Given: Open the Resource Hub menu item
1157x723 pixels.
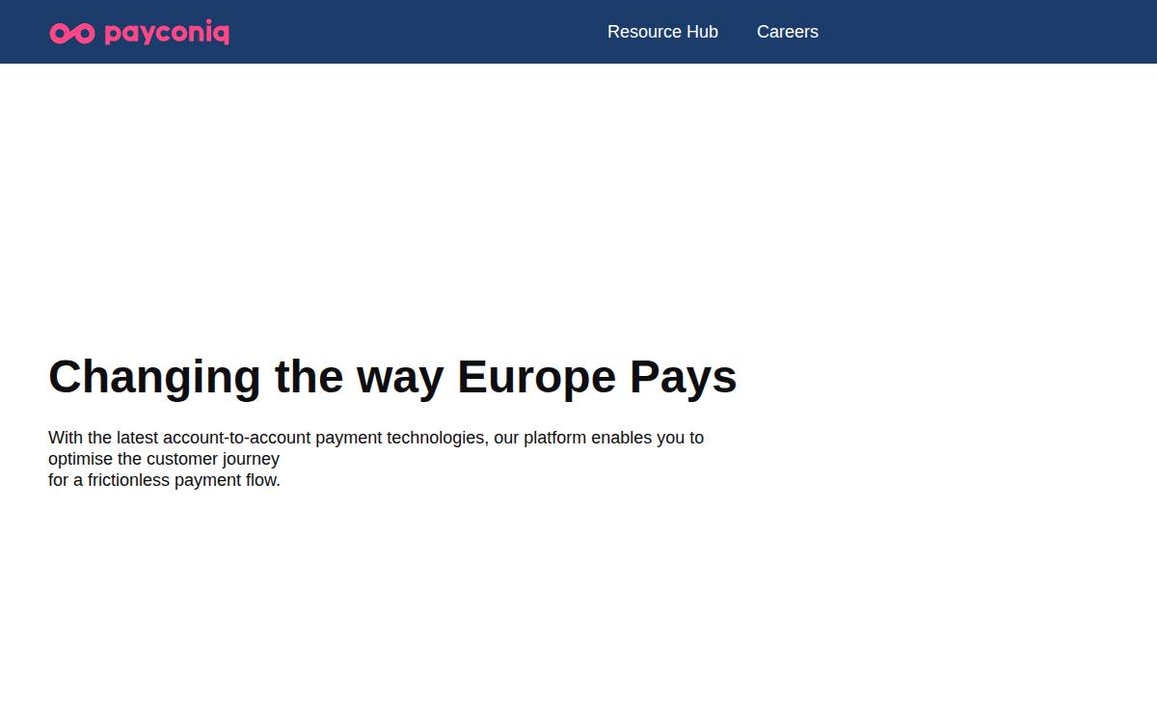Looking at the screenshot, I should click(662, 32).
